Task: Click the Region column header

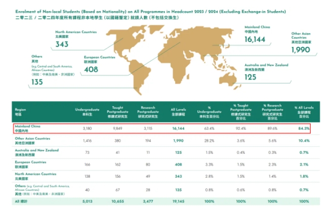Action: pyautogui.click(x=21, y=110)
